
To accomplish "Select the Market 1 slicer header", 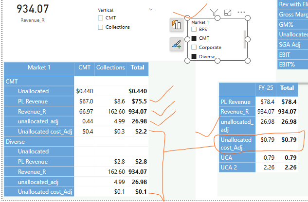I will point(200,22).
